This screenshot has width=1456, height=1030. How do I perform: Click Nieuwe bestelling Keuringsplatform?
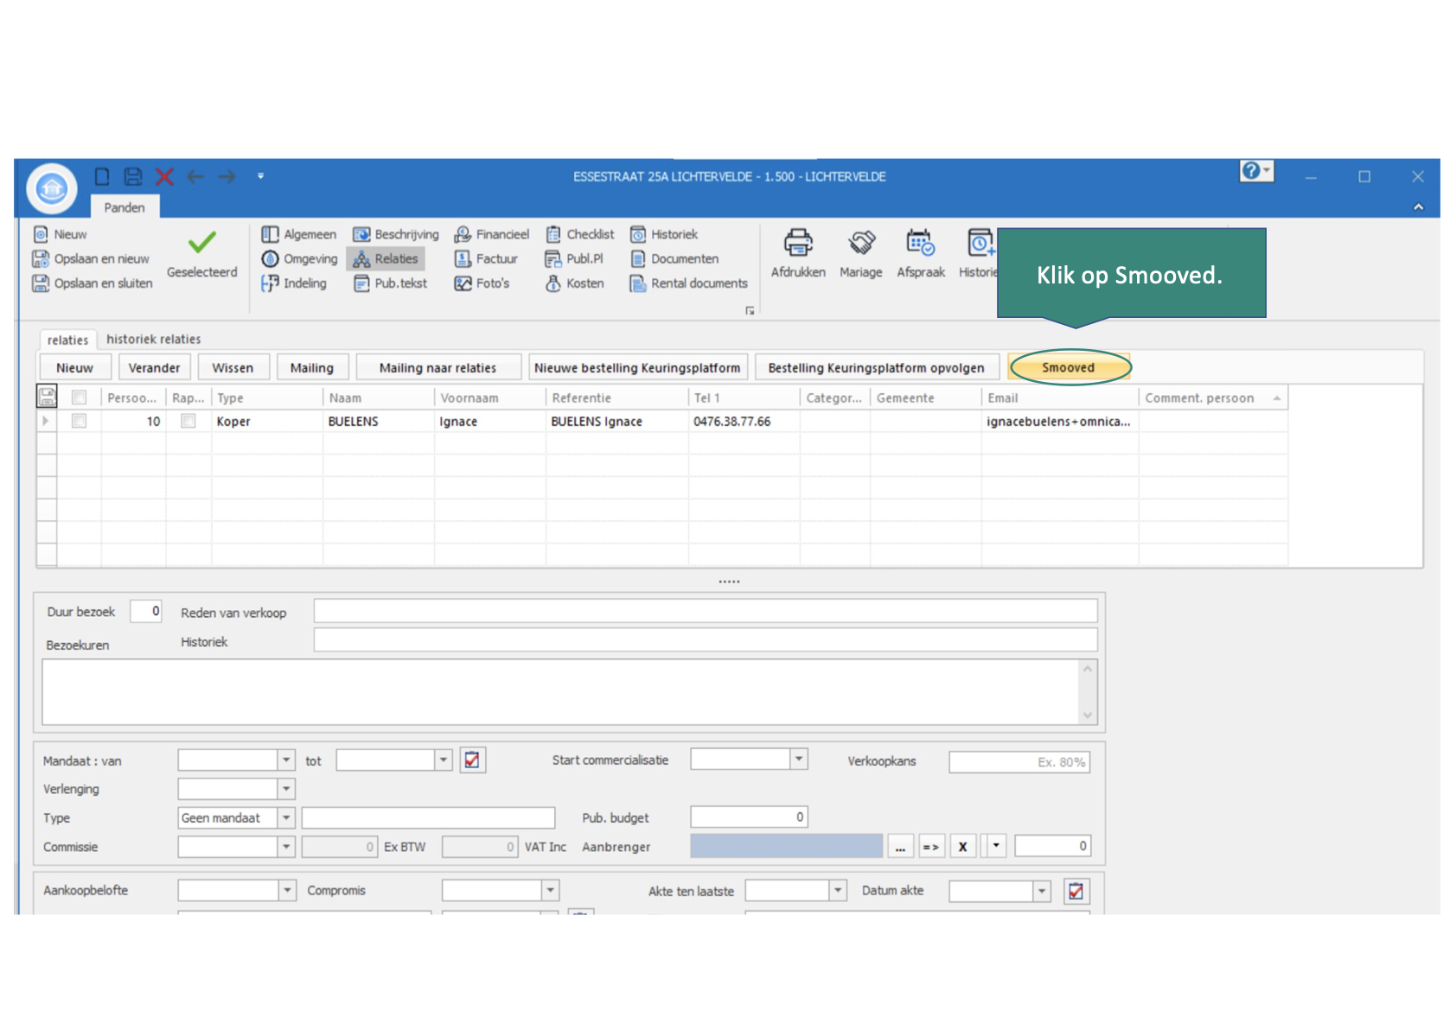pyautogui.click(x=637, y=367)
